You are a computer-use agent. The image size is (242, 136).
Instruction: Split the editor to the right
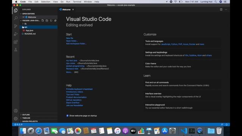click(x=221, y=9)
